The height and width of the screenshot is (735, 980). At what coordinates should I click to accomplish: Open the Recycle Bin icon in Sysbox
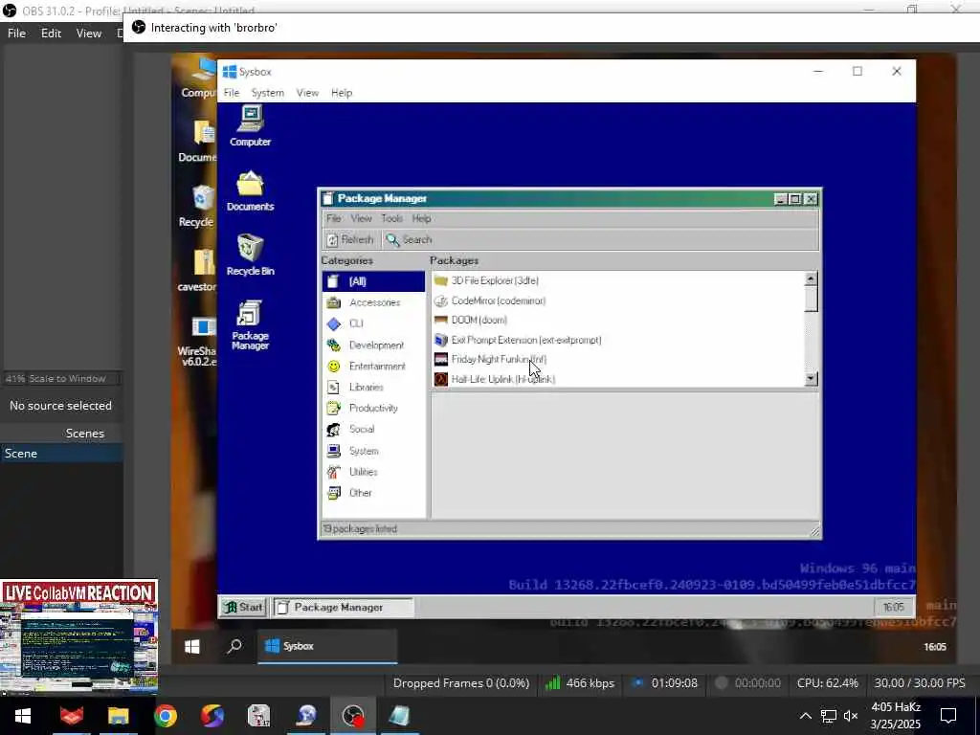pyautogui.click(x=250, y=255)
